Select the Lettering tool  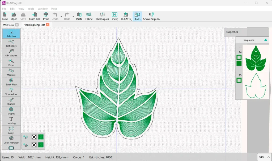pos(11,121)
